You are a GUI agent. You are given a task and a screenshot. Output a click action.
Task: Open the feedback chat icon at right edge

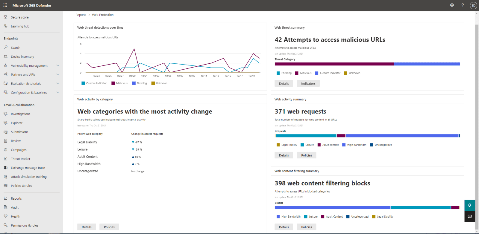click(470, 216)
